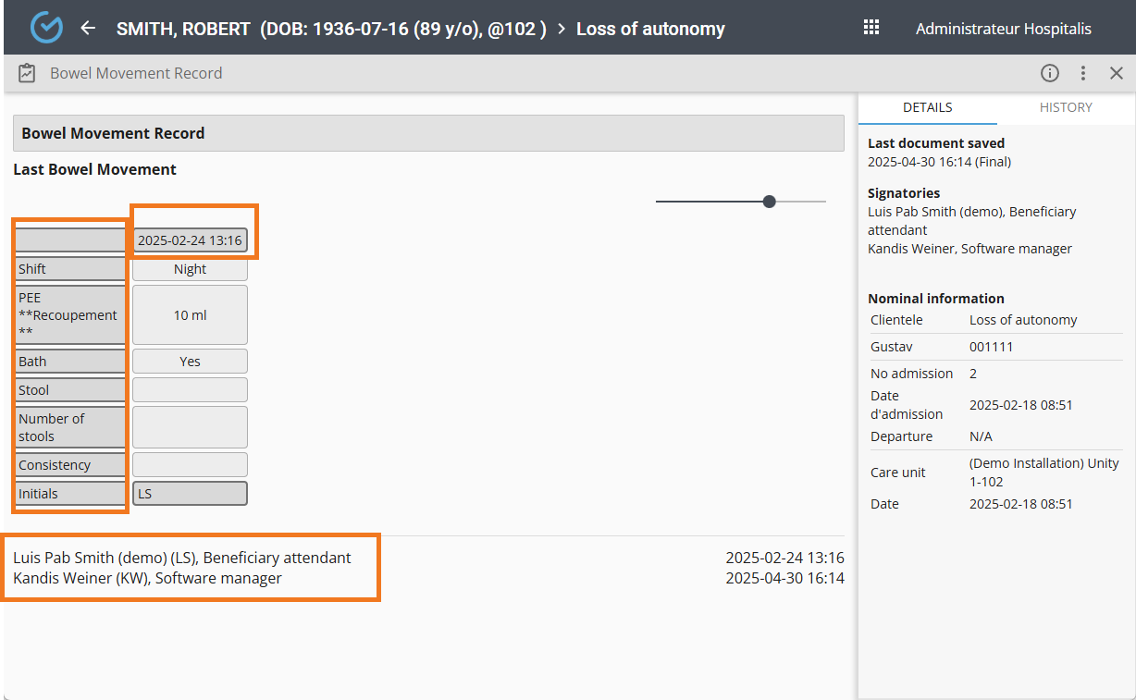Click the 2025-02-24 13:16 date column header
The height and width of the screenshot is (700, 1136).
[x=190, y=240]
